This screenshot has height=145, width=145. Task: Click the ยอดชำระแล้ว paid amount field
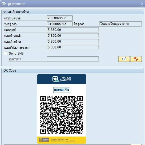click(73, 36)
